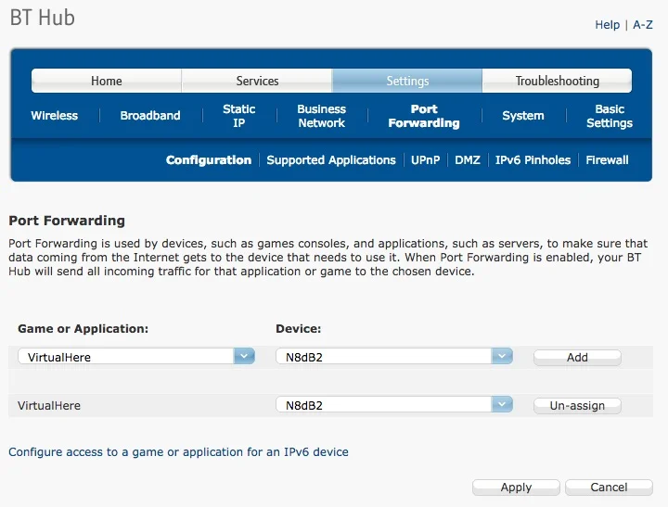Open Static IP settings
This screenshot has height=507, width=668.
point(239,116)
